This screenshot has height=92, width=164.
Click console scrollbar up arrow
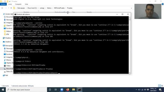[x=130, y=17]
